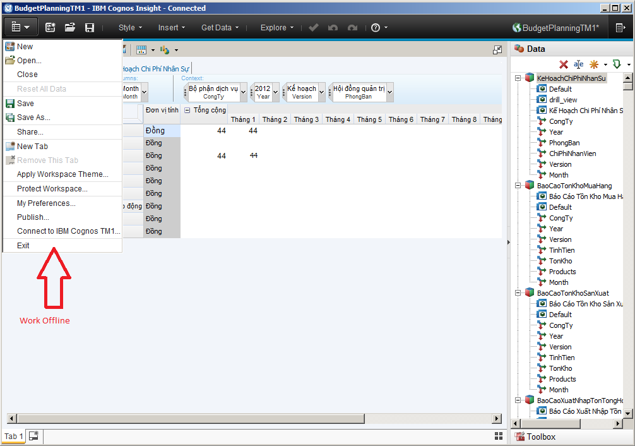Click the rename icon in Data panel
635x446 pixels.
[579, 64]
